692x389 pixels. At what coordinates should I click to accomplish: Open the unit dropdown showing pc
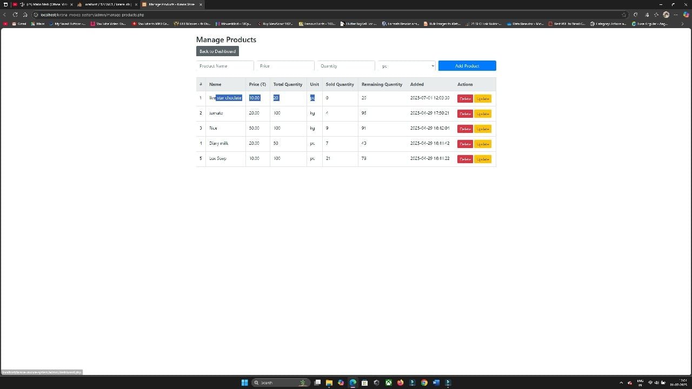point(407,66)
